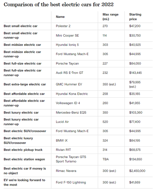
Task: Open the Volkswagen ID 4 entry
Action: [x=68, y=103]
